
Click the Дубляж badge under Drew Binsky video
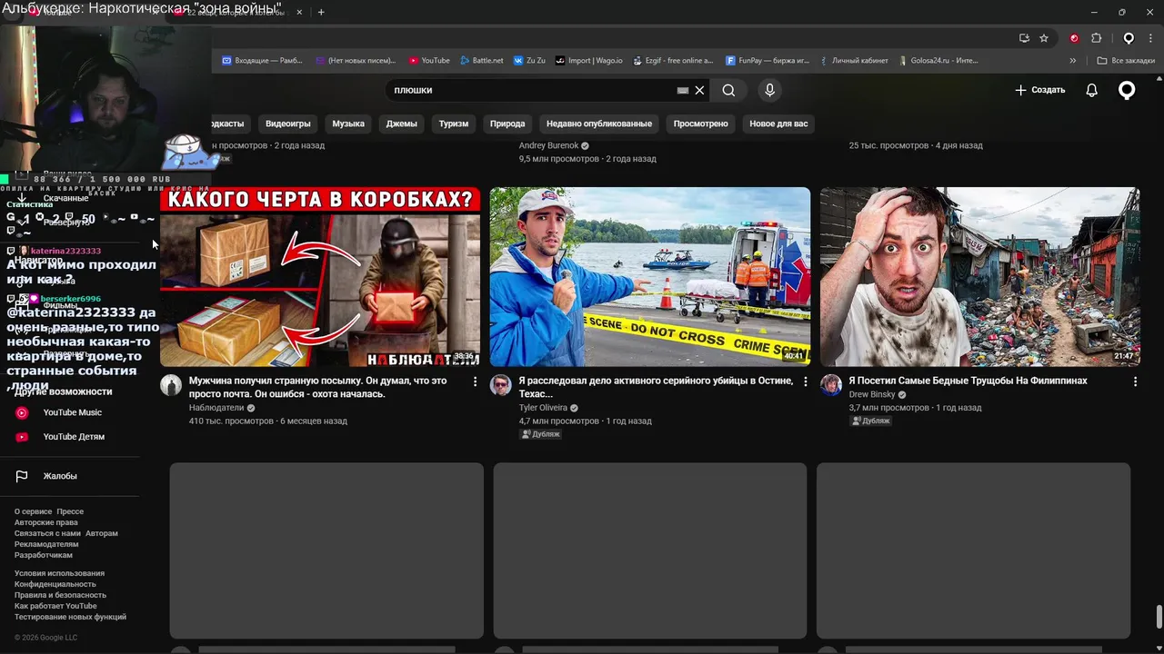(870, 421)
